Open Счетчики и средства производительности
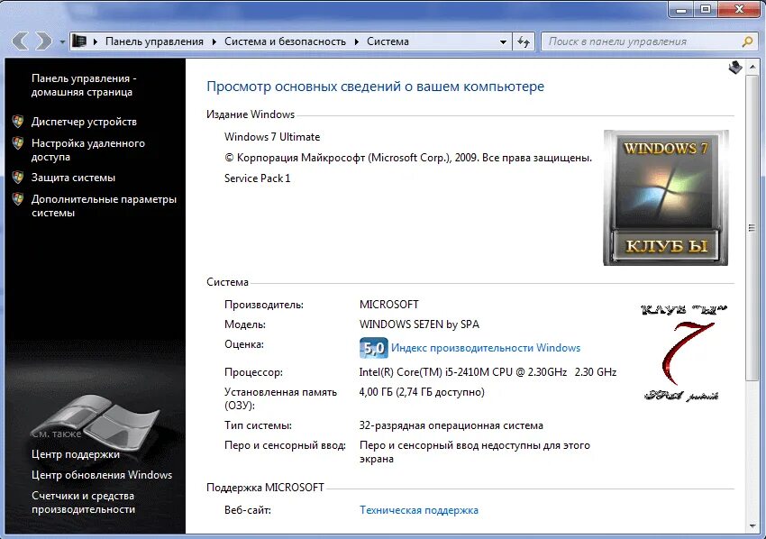This screenshot has width=766, height=539. point(83,502)
